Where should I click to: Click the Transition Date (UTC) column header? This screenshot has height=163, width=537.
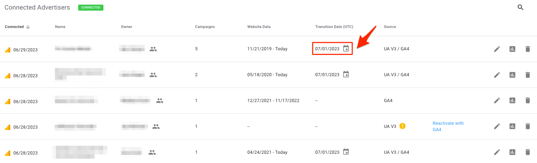pos(334,27)
